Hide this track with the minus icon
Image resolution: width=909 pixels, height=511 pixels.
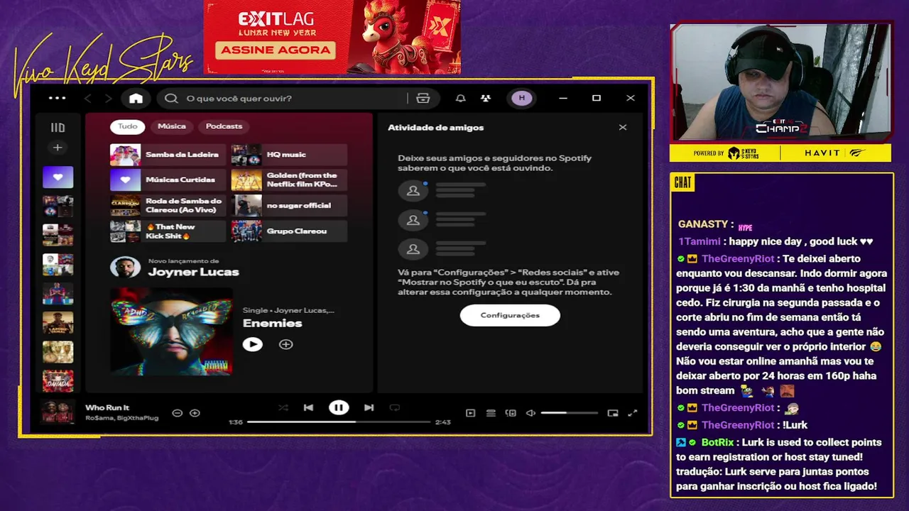click(x=178, y=413)
